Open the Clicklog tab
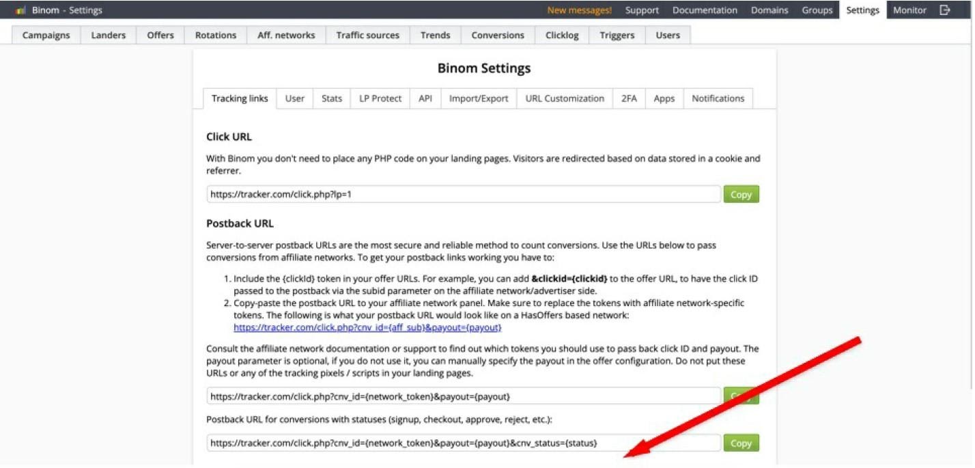The width and height of the screenshot is (975, 468). pos(562,36)
